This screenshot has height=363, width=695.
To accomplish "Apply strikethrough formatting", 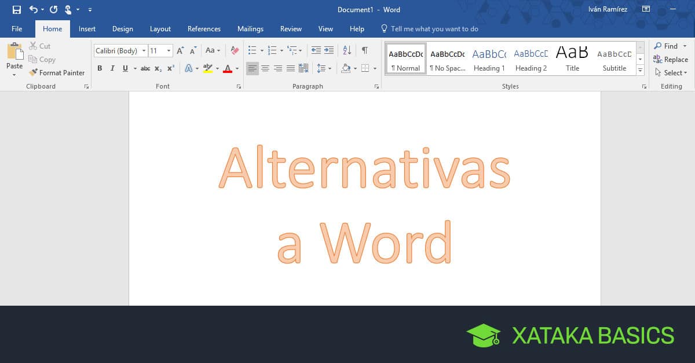I will point(145,68).
